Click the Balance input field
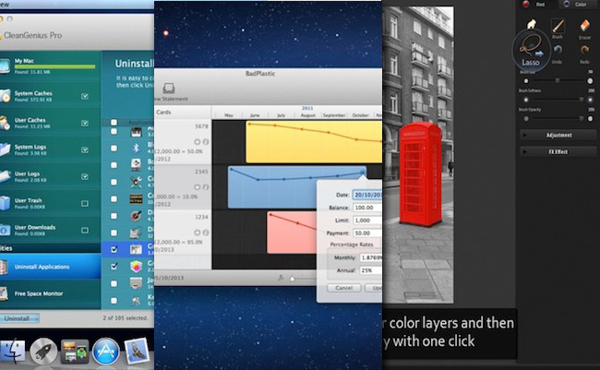 point(365,208)
